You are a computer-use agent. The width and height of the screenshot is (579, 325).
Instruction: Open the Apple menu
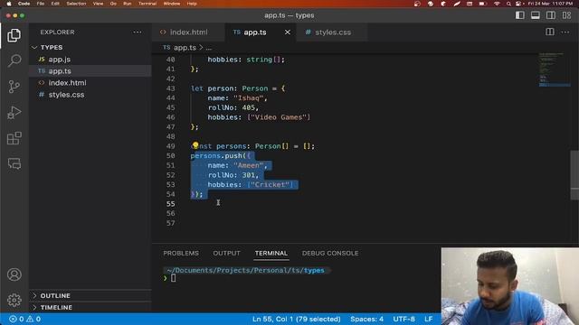pos(9,4)
